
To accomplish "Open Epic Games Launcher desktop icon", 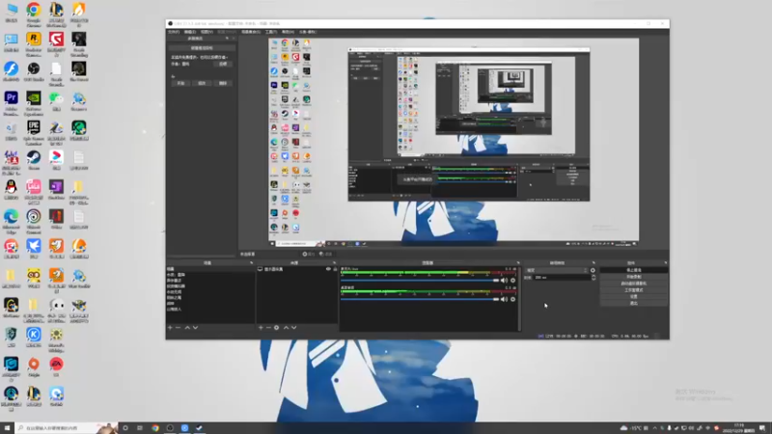I will (34, 131).
